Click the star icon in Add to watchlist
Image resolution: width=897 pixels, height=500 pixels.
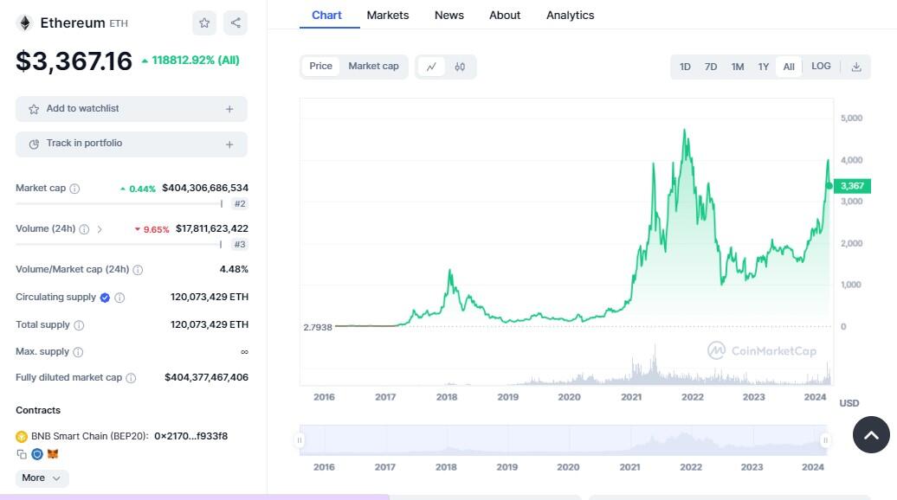pyautogui.click(x=34, y=109)
